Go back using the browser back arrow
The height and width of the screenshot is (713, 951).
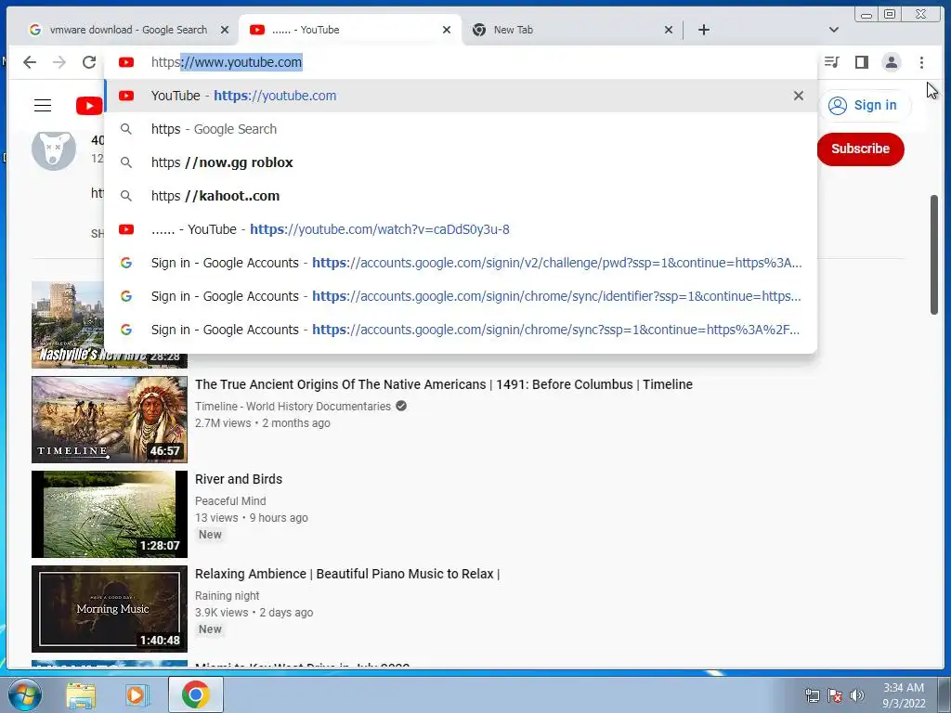[x=30, y=62]
